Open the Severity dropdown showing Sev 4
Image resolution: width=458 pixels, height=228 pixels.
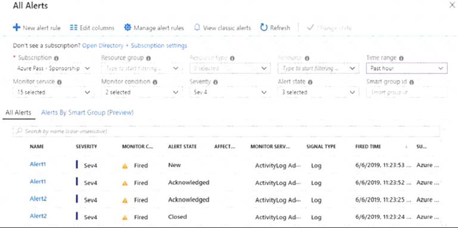[229, 92]
